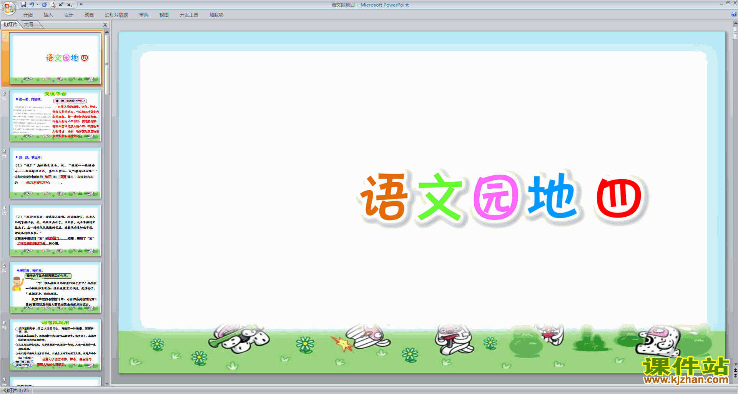Switch to the 大纲 outline tab
The height and width of the screenshot is (394, 738).
click(x=29, y=25)
